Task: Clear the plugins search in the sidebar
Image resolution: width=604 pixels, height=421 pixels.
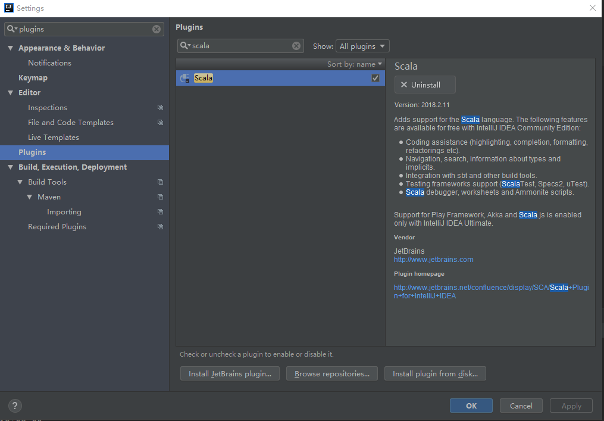Action: [x=157, y=29]
